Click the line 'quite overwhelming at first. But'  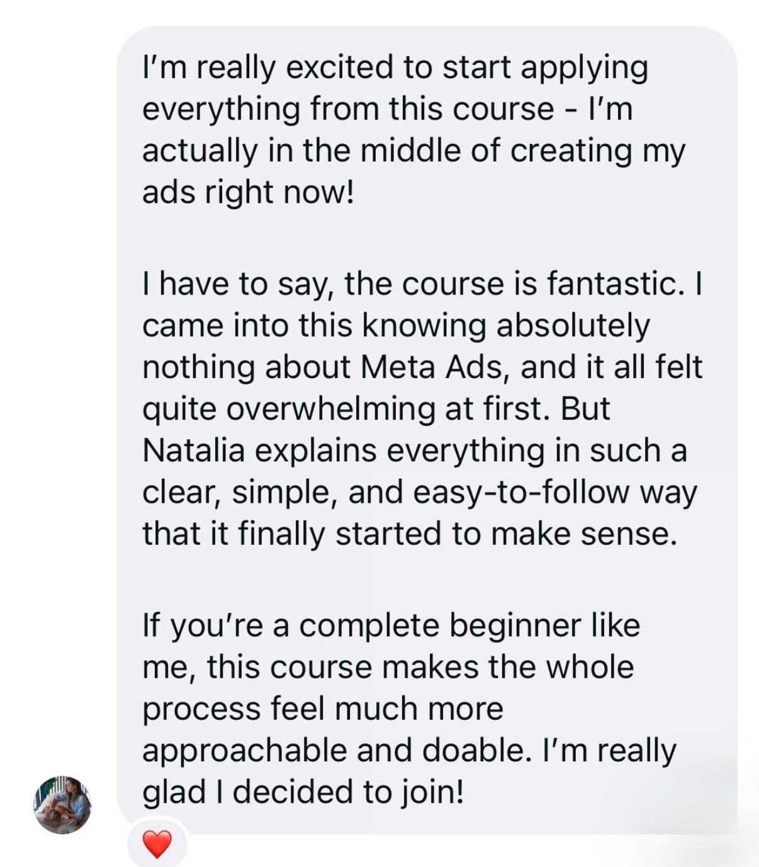(376, 409)
